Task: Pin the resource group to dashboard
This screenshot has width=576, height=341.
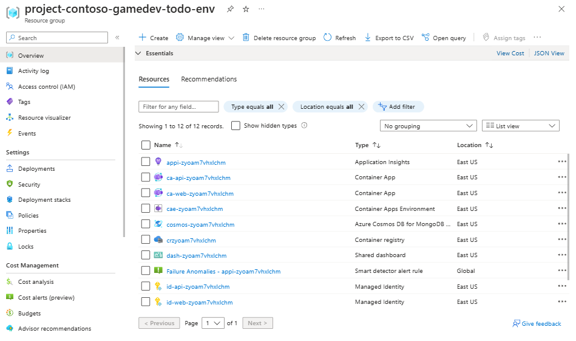Action: (230, 9)
